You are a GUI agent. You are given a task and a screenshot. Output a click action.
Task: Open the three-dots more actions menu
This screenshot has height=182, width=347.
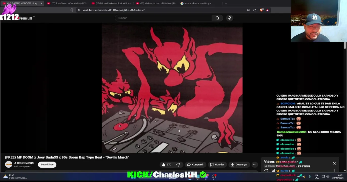(255, 165)
